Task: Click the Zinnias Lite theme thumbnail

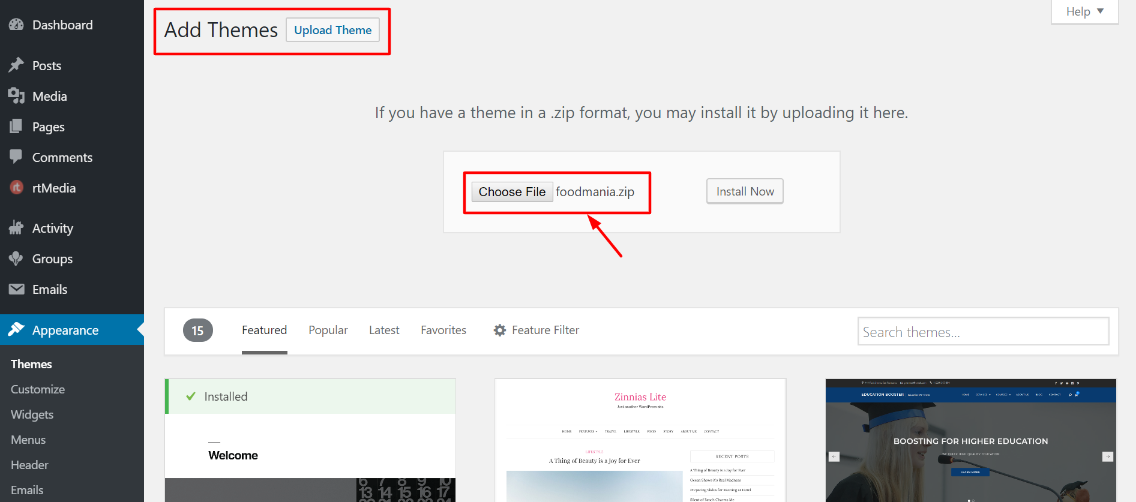Action: [640, 440]
